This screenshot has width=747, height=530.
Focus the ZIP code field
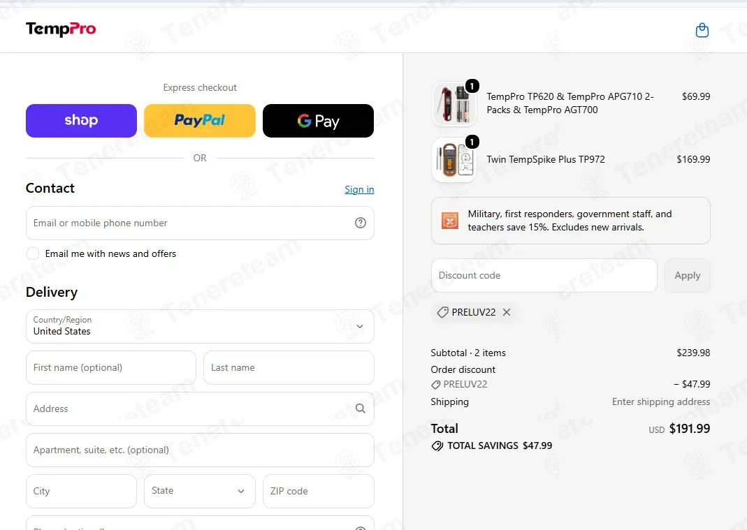coord(318,491)
